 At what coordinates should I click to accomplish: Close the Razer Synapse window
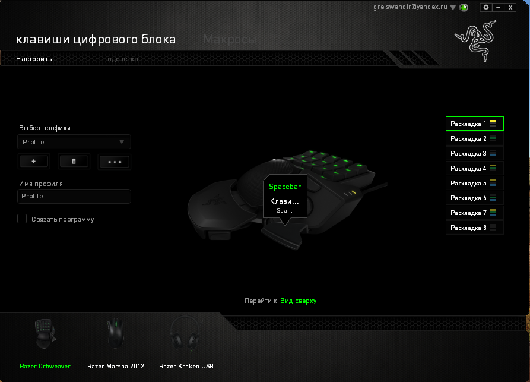tap(510, 7)
